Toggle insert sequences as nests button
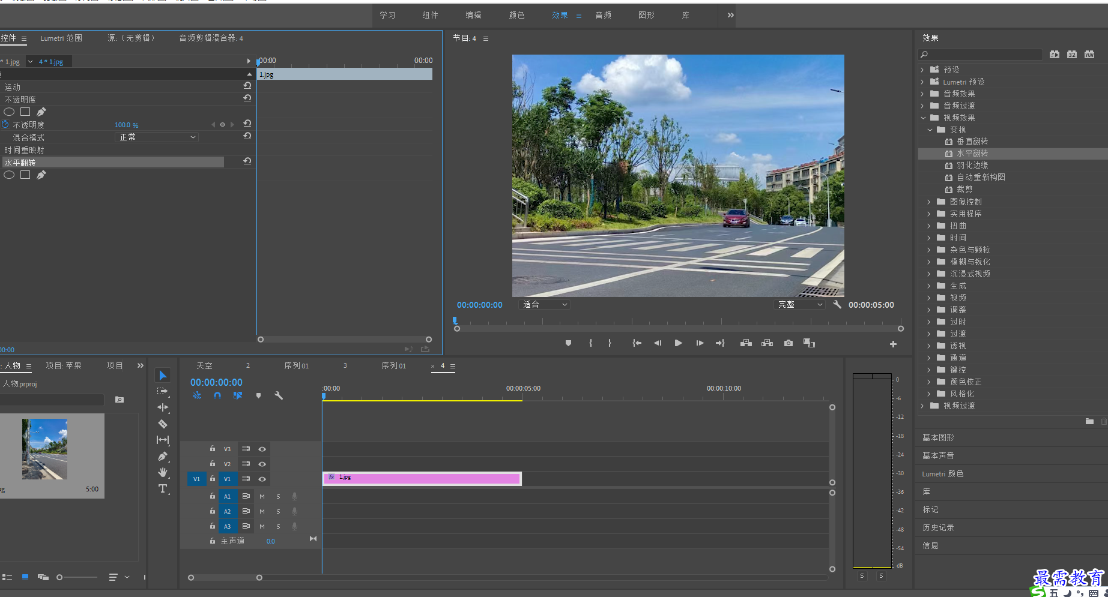This screenshot has width=1108, height=597. [x=197, y=395]
